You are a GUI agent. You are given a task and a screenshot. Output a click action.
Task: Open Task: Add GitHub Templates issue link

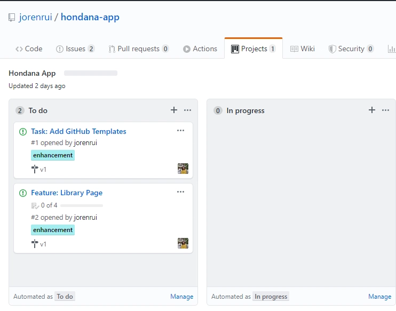[x=78, y=131]
